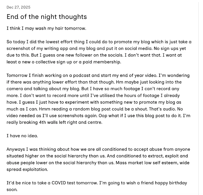
Task: Click the 'I think I may wash my hair tomorrow' line
Action: pyautogui.click(x=46, y=28)
